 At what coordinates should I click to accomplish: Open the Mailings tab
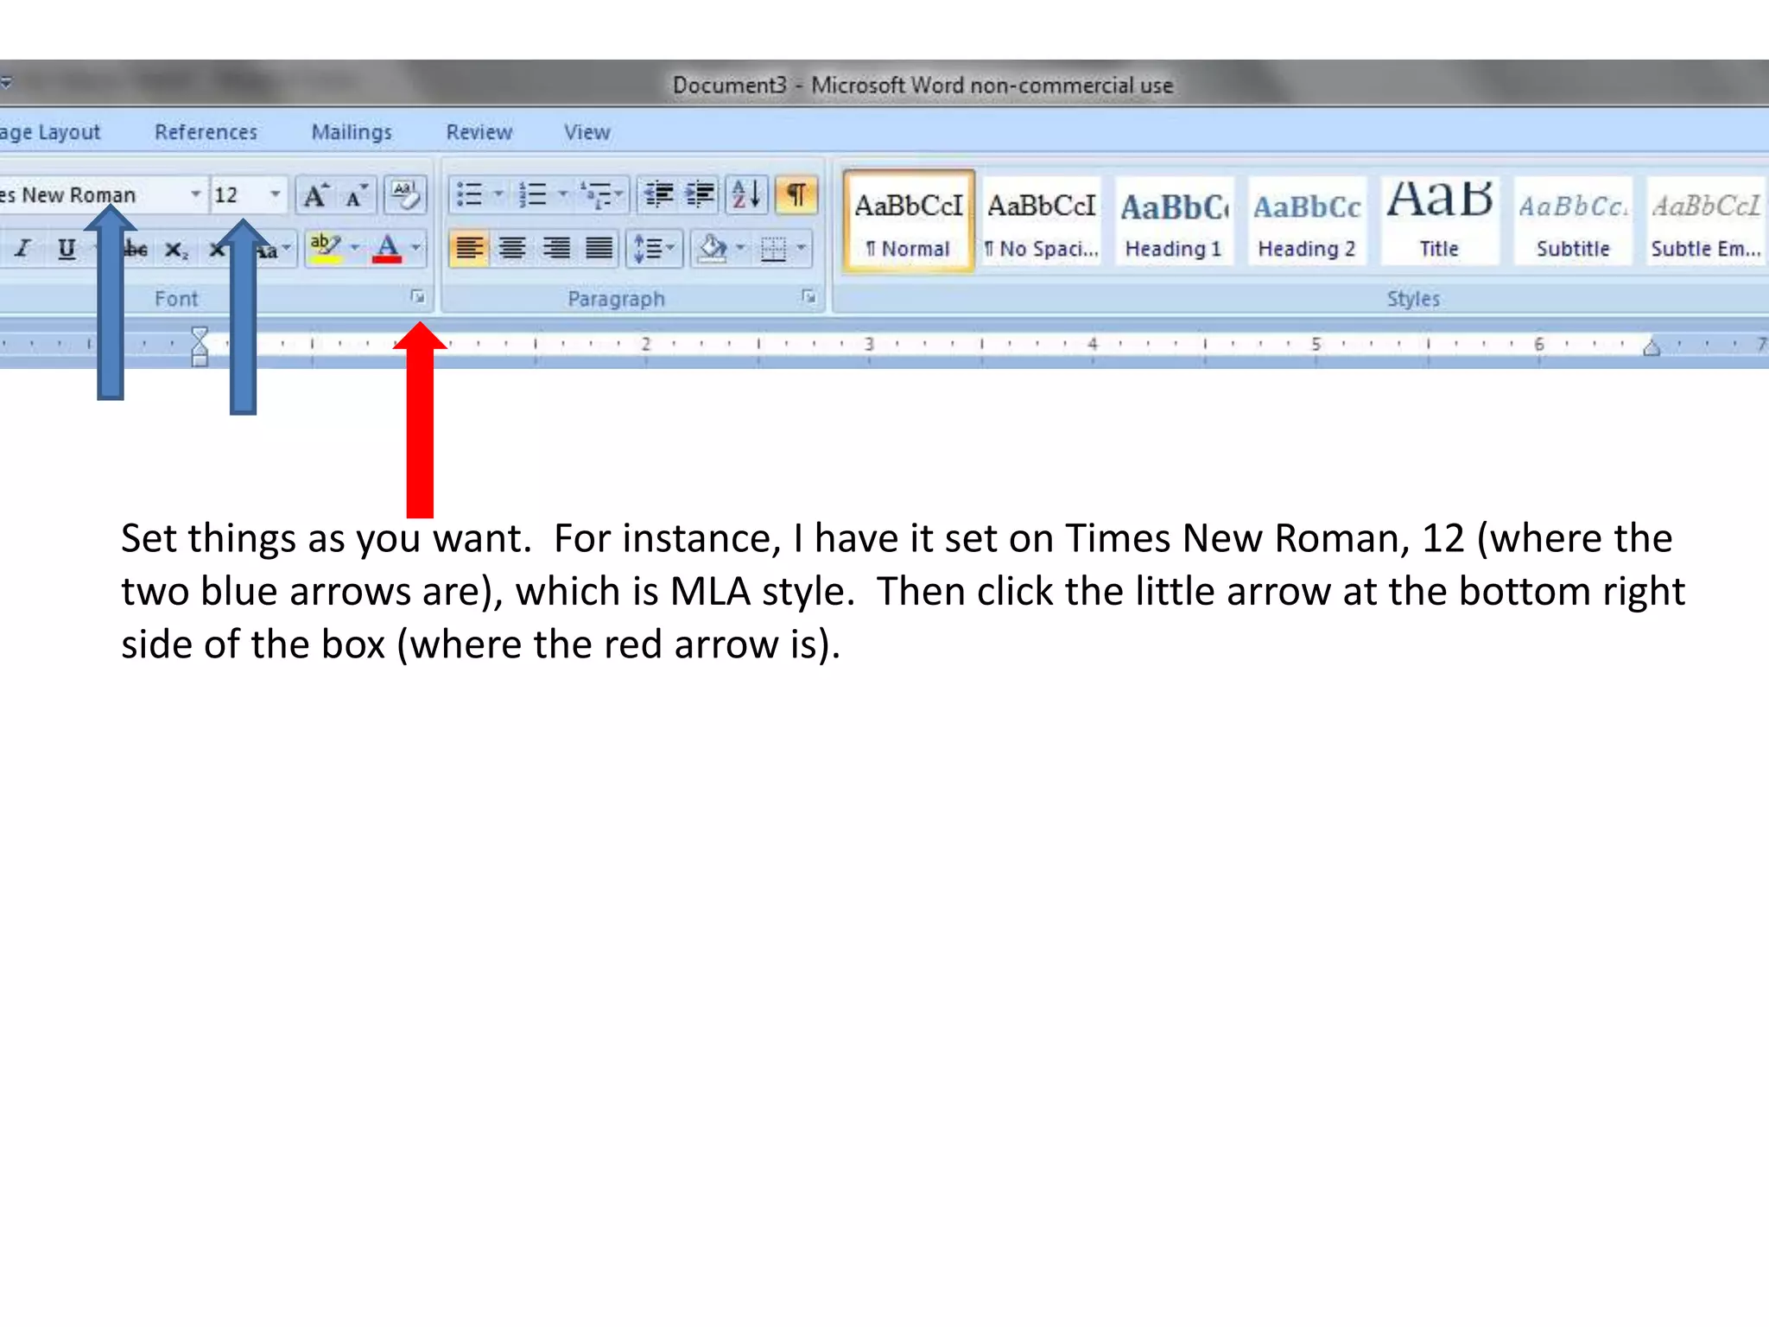[351, 132]
